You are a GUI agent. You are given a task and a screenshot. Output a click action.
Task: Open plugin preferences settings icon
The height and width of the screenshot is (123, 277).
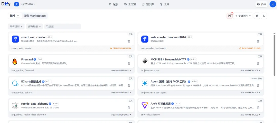coord(264,16)
